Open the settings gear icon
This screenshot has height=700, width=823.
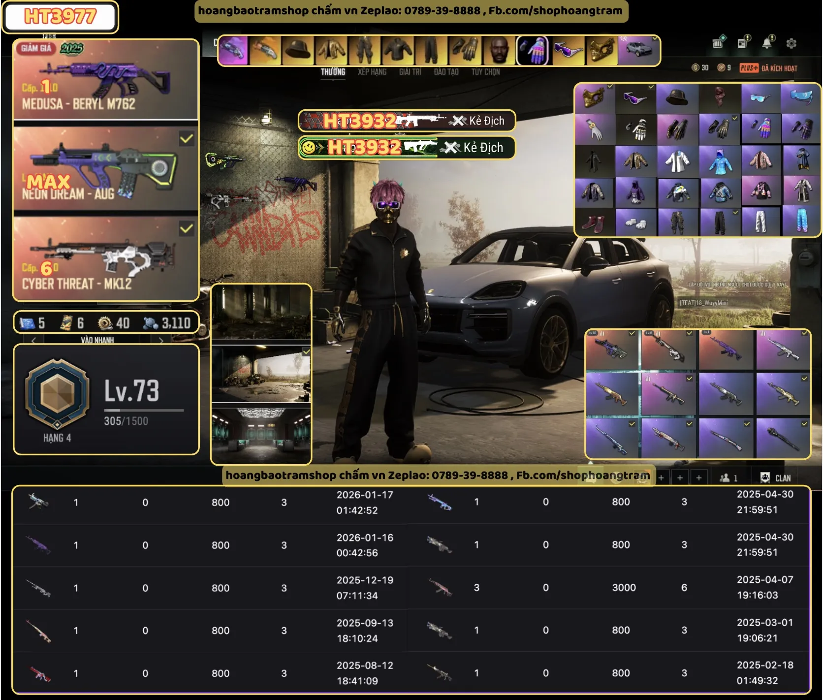point(791,43)
